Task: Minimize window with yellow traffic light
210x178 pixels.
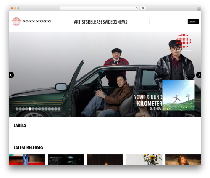Action: pos(15,8)
